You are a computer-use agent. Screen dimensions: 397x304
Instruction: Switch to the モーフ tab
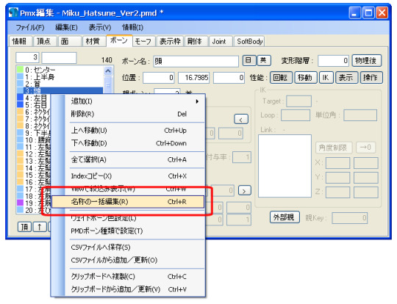click(143, 41)
